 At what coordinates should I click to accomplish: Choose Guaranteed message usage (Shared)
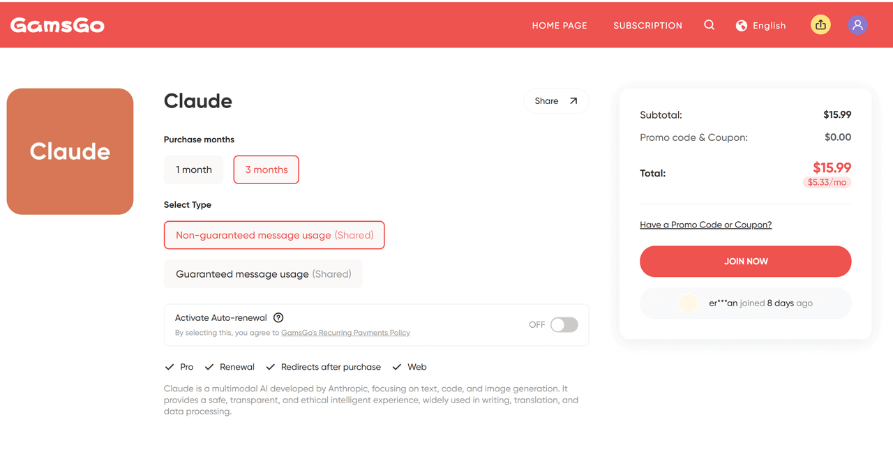pyautogui.click(x=263, y=274)
